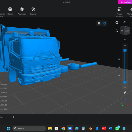The height and width of the screenshot is (132, 132).
Task: Select the Hueco hollow tool
Action: (10, 11)
